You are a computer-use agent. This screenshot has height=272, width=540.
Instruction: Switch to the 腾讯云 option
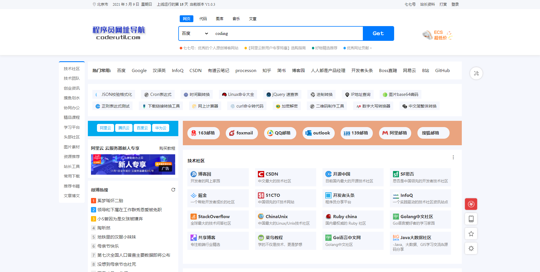(123, 128)
